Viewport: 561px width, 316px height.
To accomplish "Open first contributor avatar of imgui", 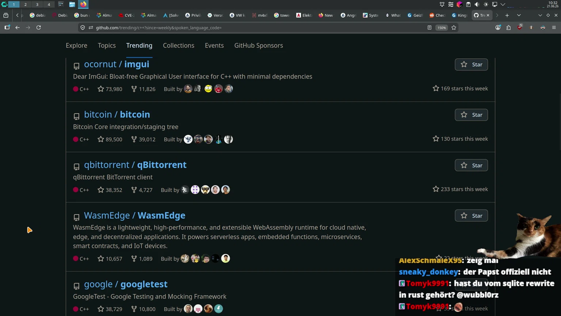I will pos(188,89).
